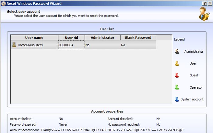This screenshot has width=213, height=133.
Task: Click the Administrator column header
Action: [103, 38]
